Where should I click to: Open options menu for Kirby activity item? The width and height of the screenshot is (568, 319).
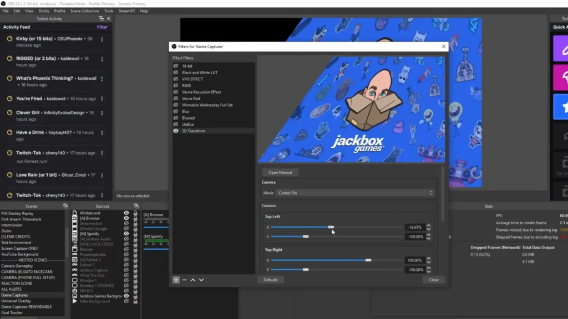click(x=102, y=39)
